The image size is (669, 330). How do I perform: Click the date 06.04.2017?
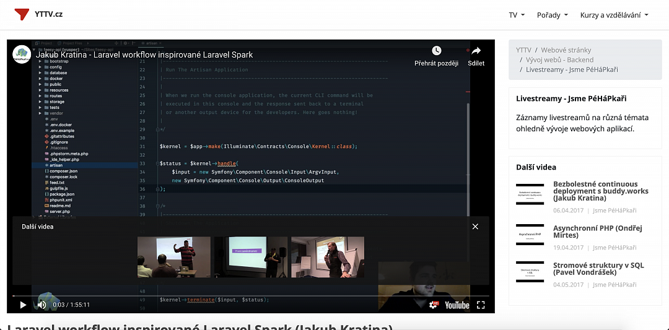pyautogui.click(x=568, y=210)
